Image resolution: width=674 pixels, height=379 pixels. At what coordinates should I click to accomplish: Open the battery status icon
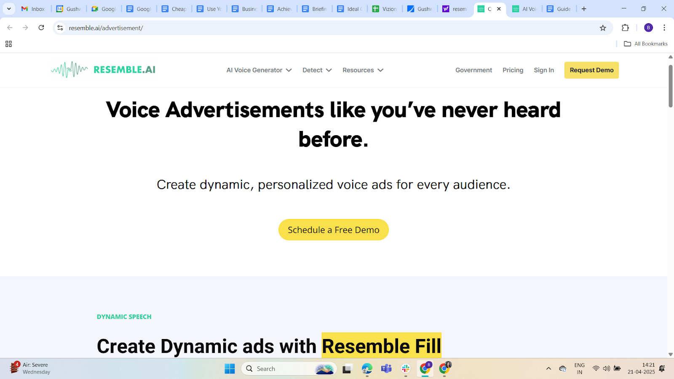(x=617, y=368)
